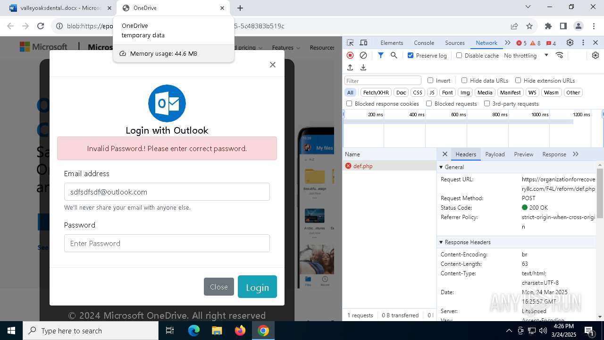
Task: Open No throttling dropdown
Action: click(x=526, y=55)
